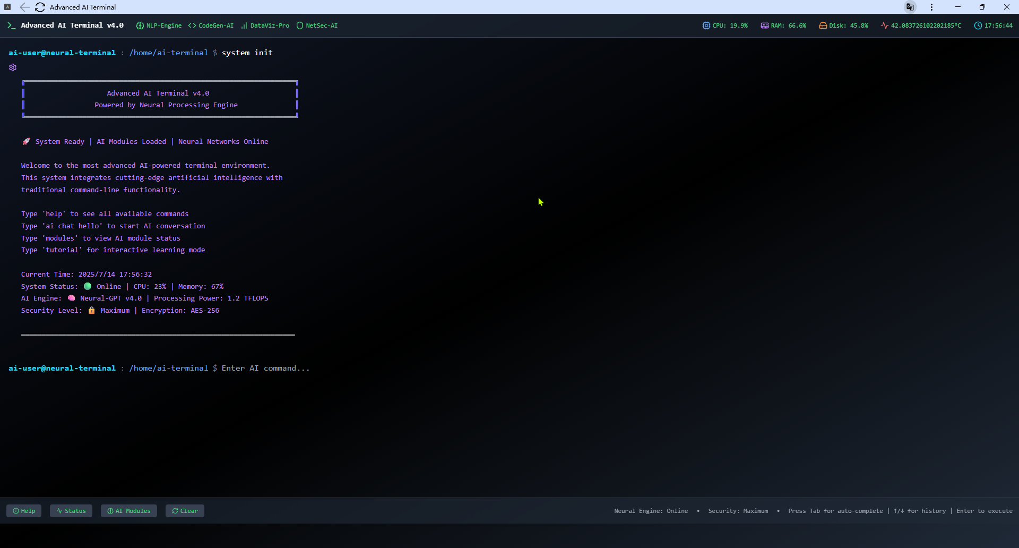The width and height of the screenshot is (1019, 548).
Task: Open the AI Modules panel button
Action: 128,510
